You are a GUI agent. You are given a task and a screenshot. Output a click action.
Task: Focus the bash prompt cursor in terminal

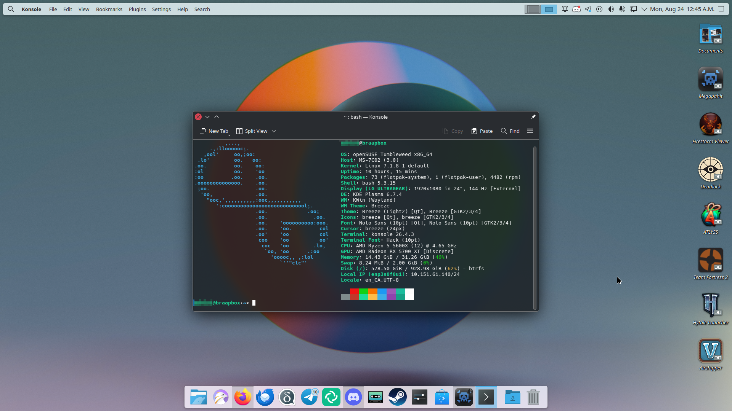[x=254, y=303]
